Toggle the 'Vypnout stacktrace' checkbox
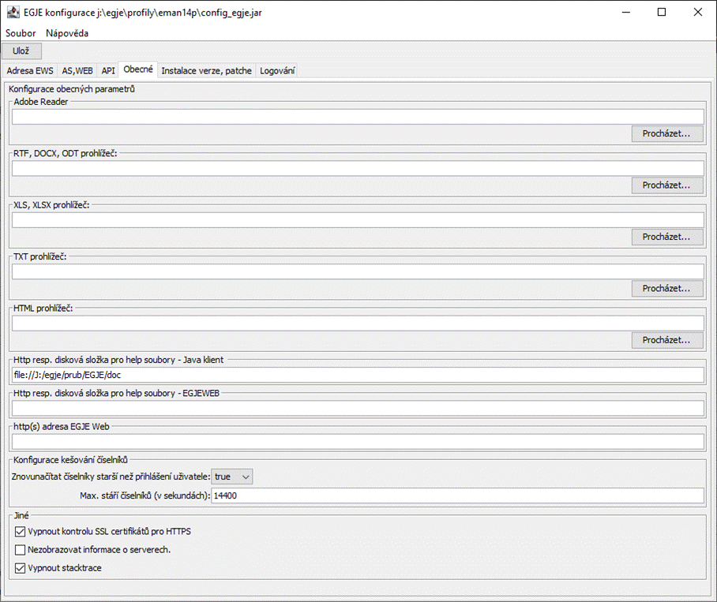Screen dimensions: 717x602 click(x=21, y=568)
